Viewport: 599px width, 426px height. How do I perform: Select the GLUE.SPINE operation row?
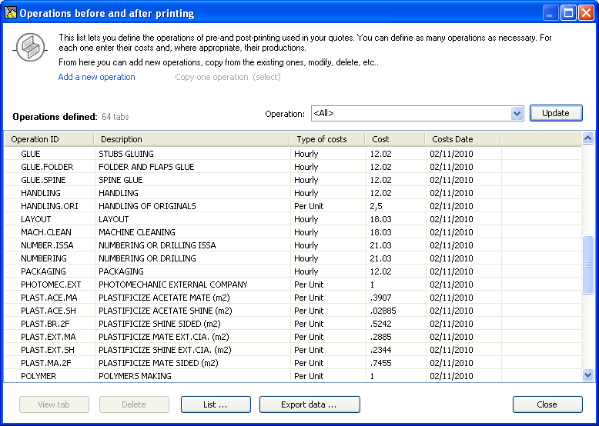pyautogui.click(x=293, y=180)
